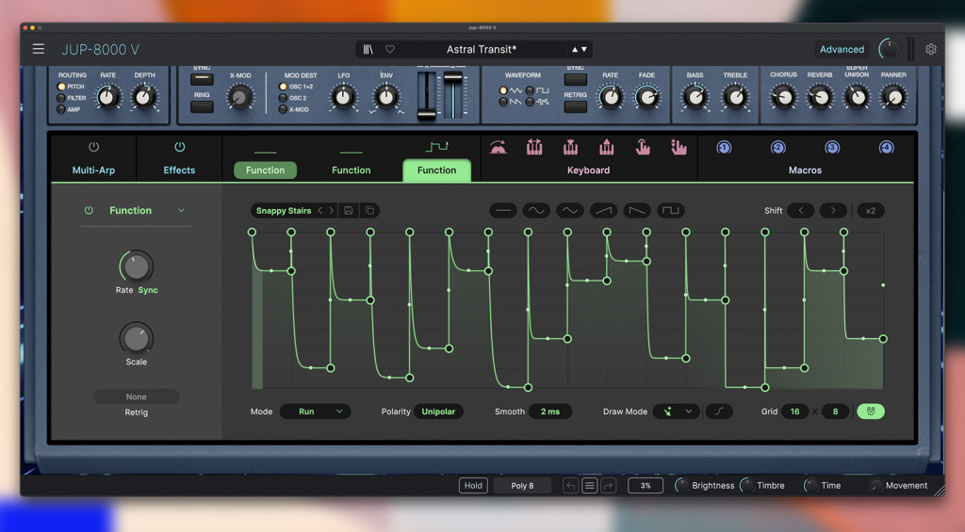Click the Scale knob
Screen dimensions: 965x532
point(136,338)
